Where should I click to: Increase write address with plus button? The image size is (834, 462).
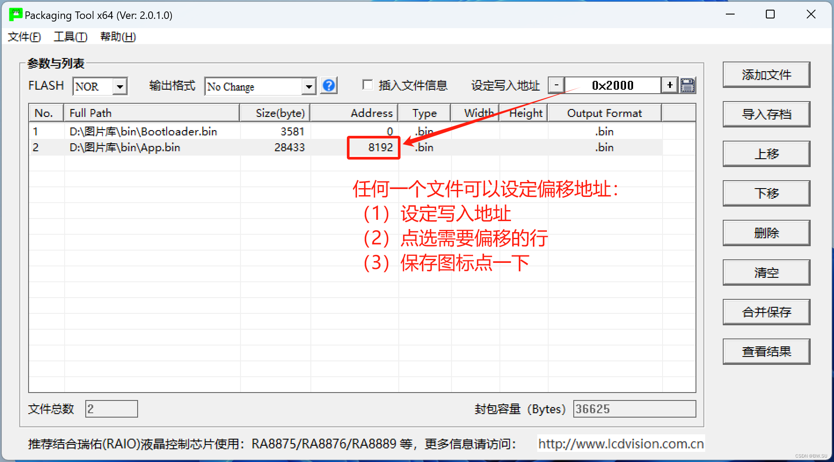pyautogui.click(x=670, y=85)
